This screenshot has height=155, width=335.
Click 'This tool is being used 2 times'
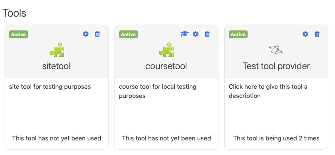[276, 138]
